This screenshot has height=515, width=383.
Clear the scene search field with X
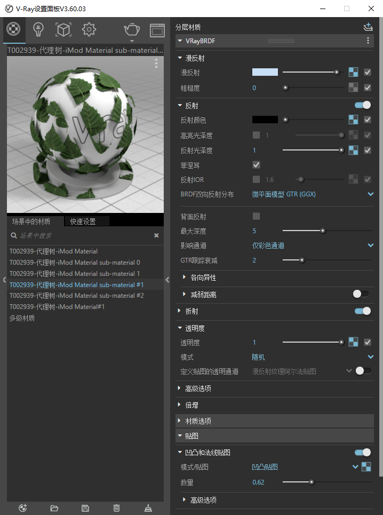coord(156,235)
